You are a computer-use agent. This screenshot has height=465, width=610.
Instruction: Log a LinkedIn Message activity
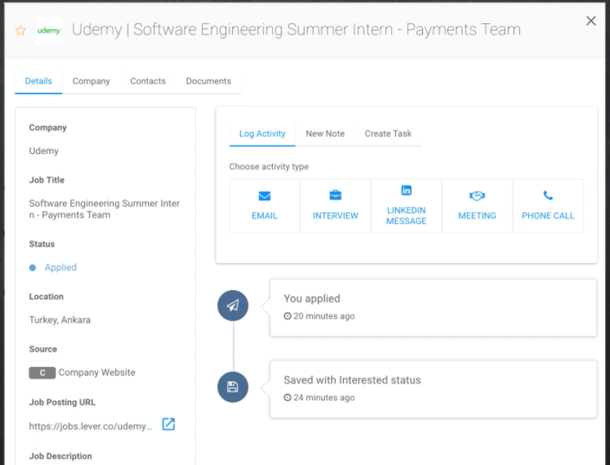pos(406,206)
